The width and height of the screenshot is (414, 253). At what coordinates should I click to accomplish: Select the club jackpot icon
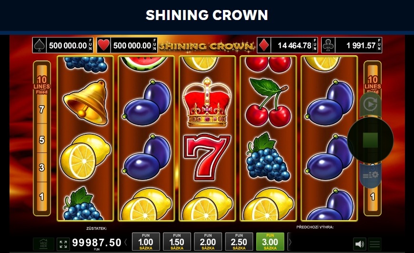click(x=328, y=45)
